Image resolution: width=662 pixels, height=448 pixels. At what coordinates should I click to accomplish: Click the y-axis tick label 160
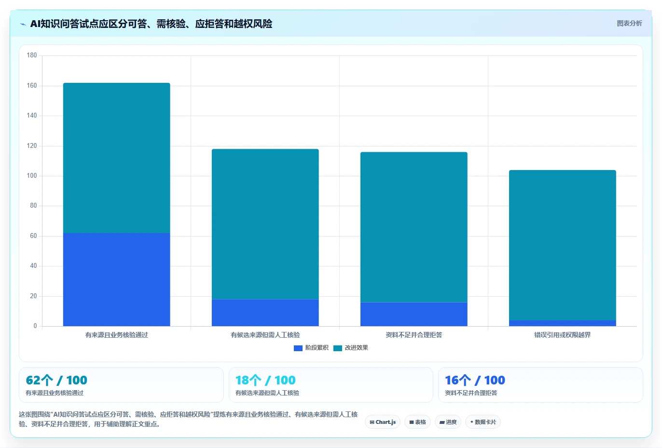32,86
